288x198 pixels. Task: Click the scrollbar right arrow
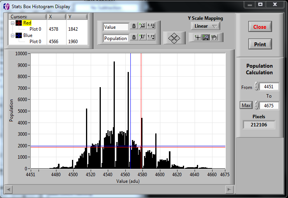coord(229,189)
